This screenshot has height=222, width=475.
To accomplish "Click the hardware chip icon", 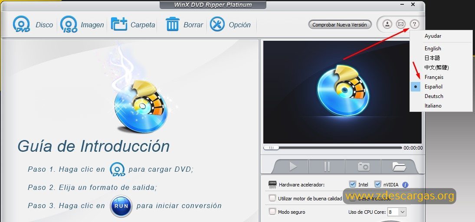I will (x=273, y=184).
